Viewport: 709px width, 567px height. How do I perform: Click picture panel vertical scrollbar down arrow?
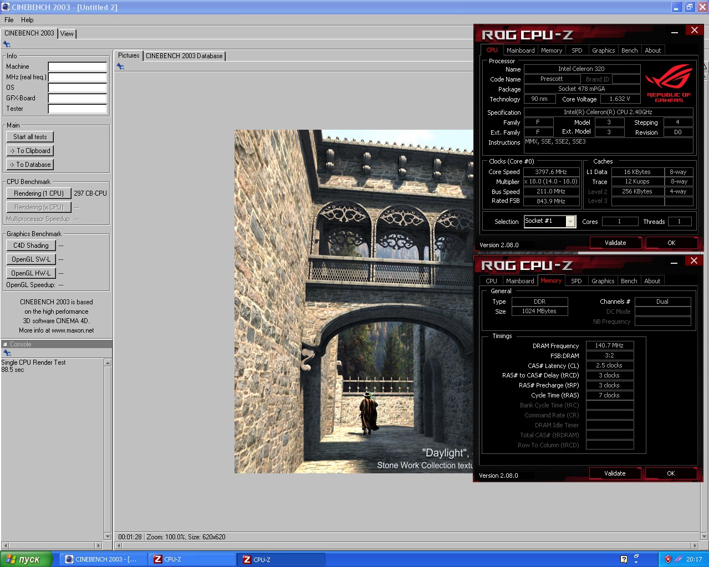[x=705, y=536]
